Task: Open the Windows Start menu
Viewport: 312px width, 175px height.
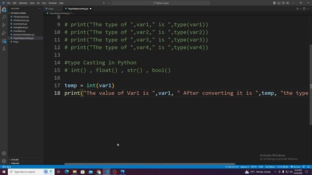Action: [x=4, y=172]
